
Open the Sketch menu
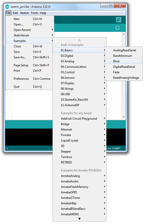24,13
